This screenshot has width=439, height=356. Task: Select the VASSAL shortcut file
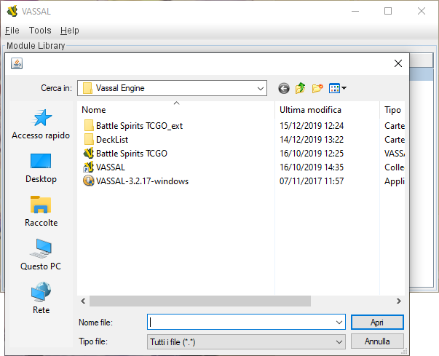104,167
